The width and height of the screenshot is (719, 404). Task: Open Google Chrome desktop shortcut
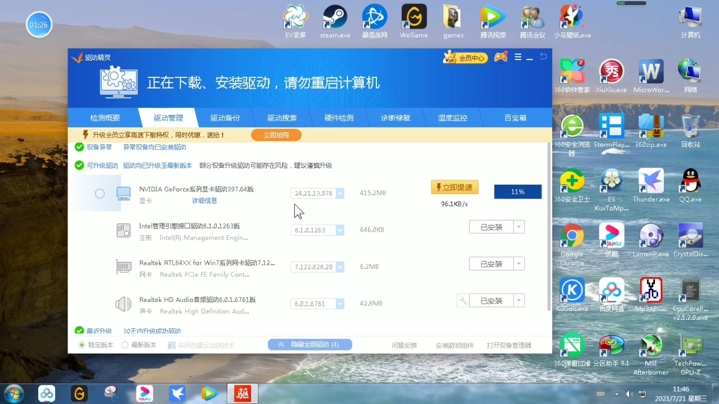(x=572, y=244)
